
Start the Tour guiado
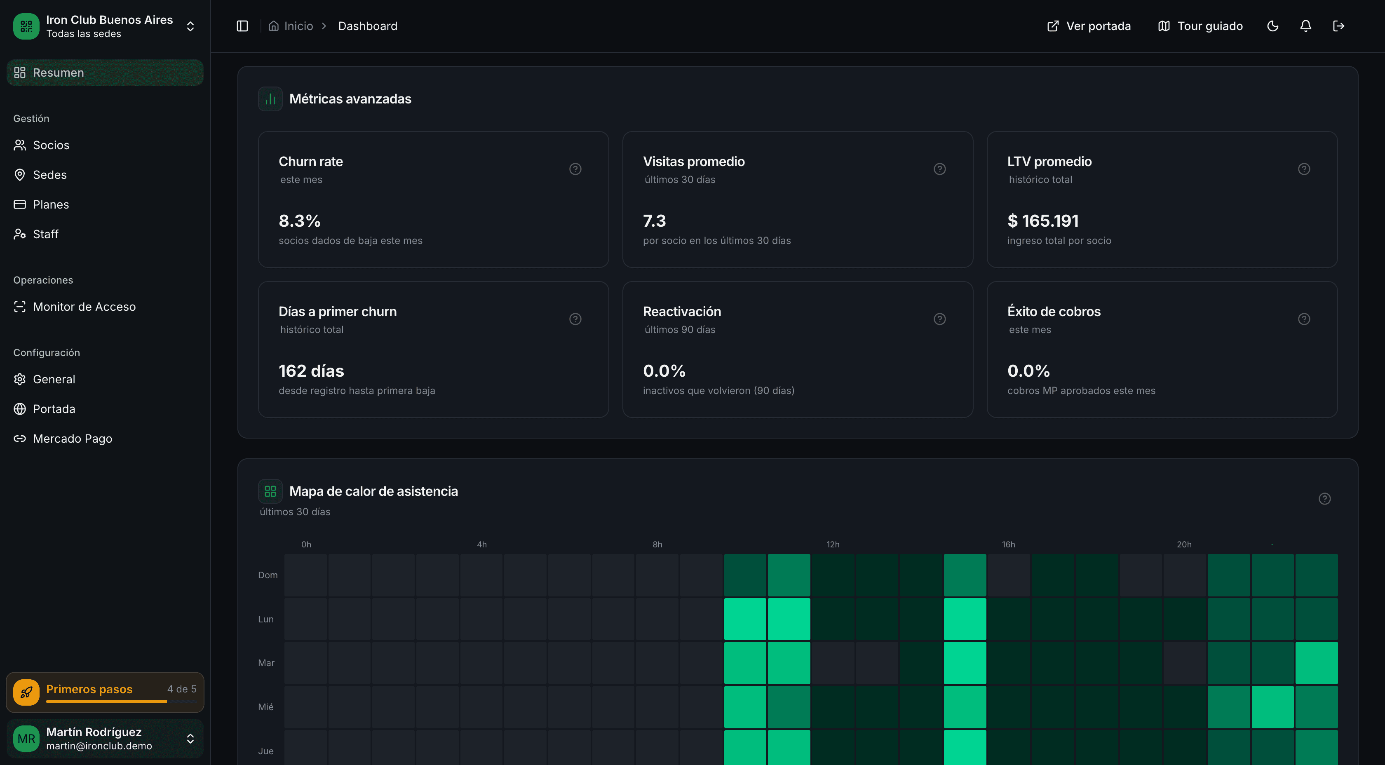1200,26
